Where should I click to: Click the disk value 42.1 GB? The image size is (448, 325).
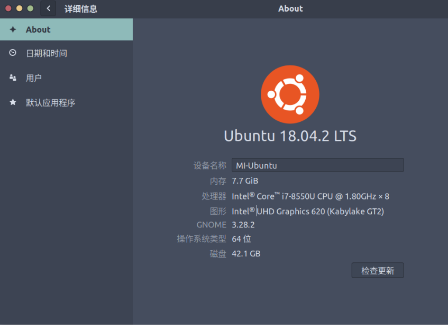pos(246,254)
